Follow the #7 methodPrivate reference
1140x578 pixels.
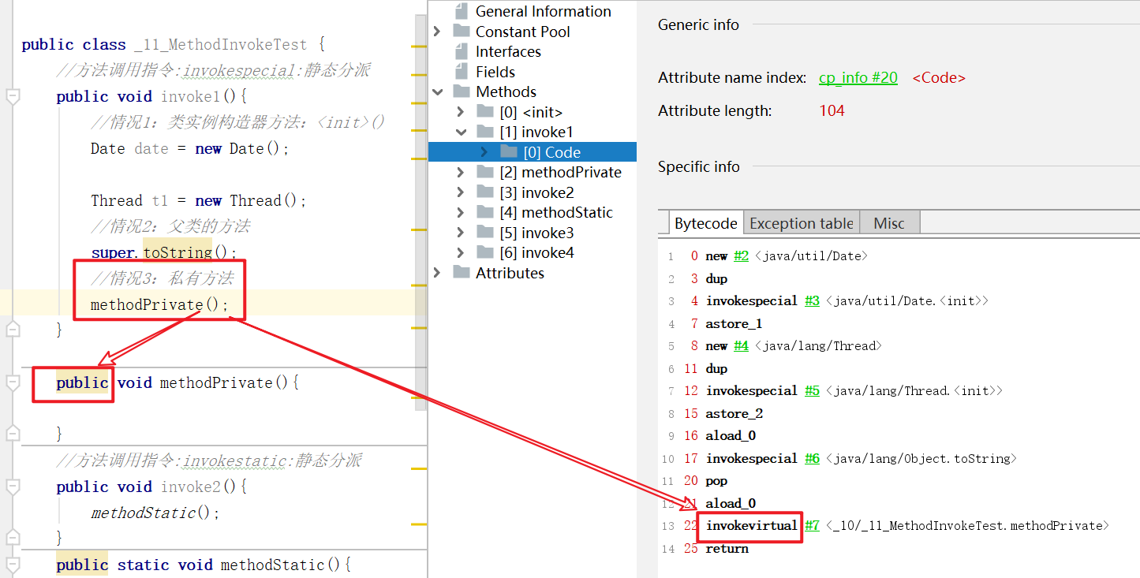pyautogui.click(x=812, y=526)
